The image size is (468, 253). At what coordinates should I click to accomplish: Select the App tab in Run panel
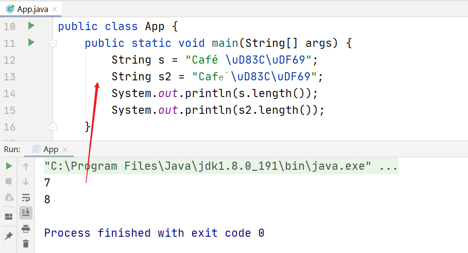50,150
